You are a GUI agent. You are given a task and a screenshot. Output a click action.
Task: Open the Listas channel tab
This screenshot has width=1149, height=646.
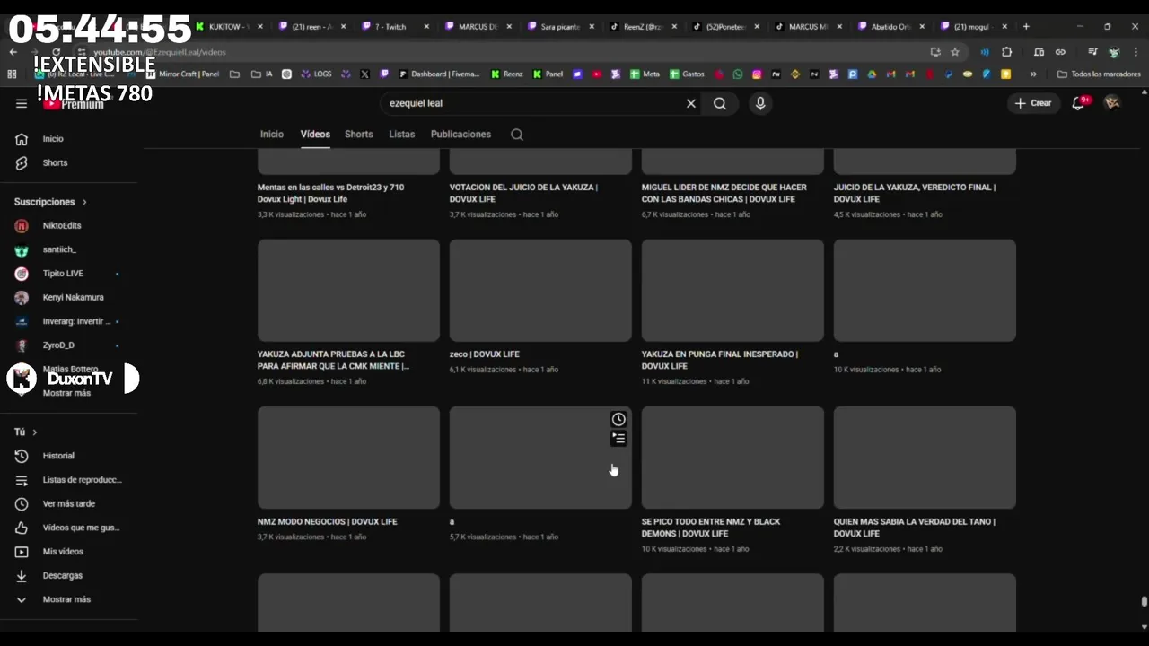point(401,134)
